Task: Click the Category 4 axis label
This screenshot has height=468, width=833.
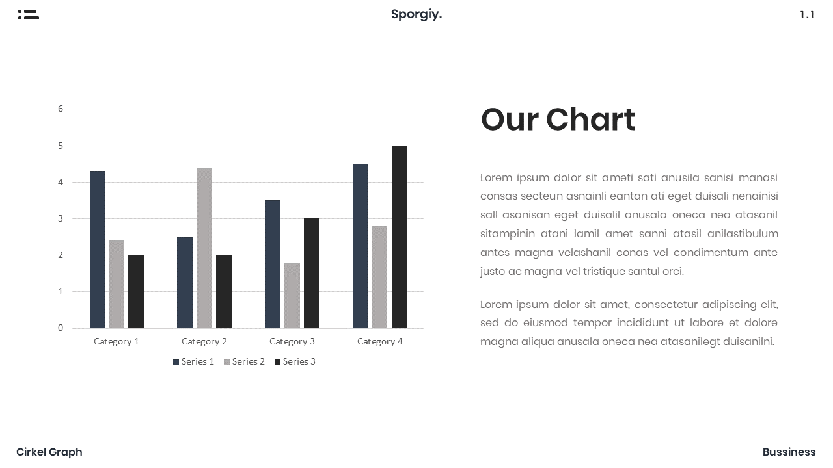Action: [380, 341]
